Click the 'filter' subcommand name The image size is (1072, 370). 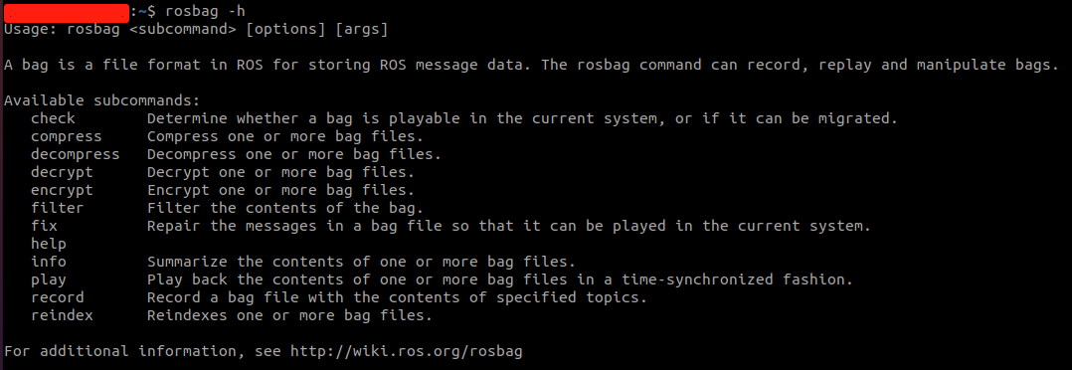point(58,207)
